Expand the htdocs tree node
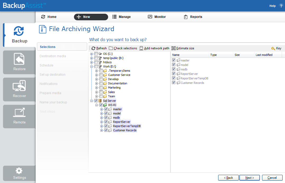This screenshot has width=285, height=183. [91, 62]
